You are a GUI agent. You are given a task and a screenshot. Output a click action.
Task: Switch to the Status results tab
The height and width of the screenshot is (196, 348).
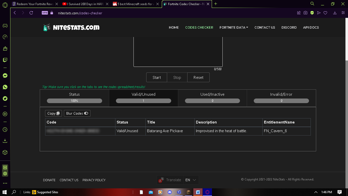pos(75,98)
